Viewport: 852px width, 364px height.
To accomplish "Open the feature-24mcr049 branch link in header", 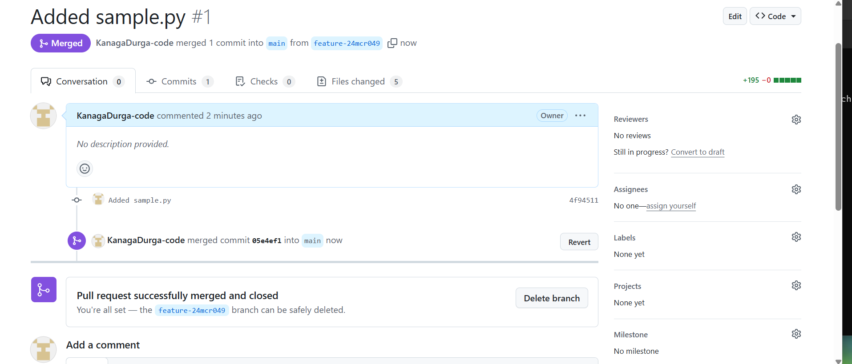I will (347, 43).
